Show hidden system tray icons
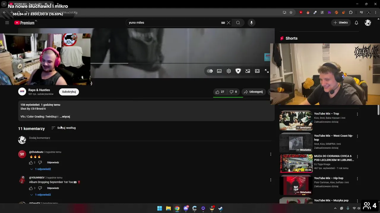Image resolution: width=380 pixels, height=213 pixels. 335,208
